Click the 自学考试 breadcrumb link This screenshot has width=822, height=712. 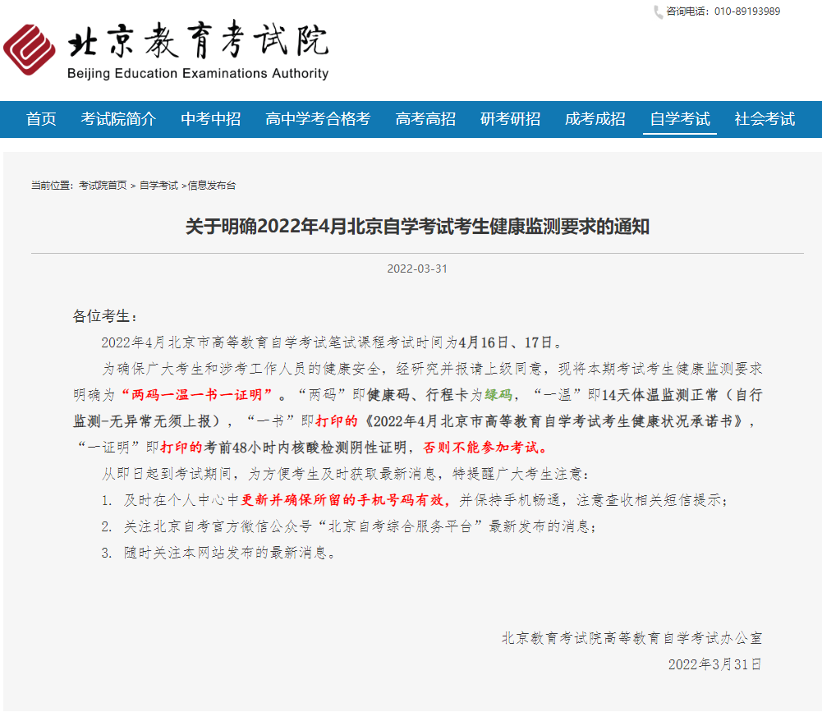pyautogui.click(x=158, y=186)
